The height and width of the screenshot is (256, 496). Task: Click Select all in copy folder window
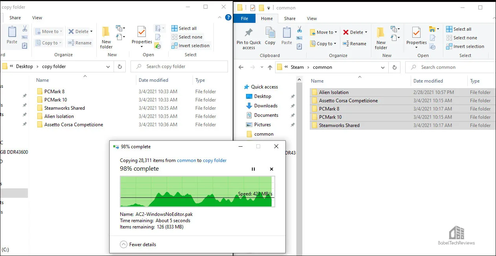(184, 28)
